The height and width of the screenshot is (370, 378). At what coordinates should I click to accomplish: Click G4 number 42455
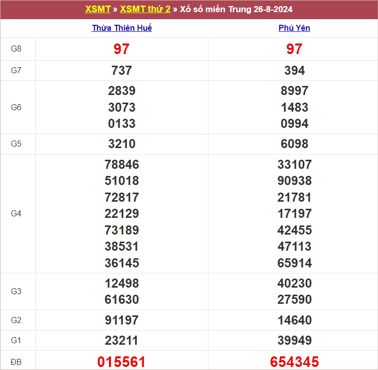click(294, 230)
